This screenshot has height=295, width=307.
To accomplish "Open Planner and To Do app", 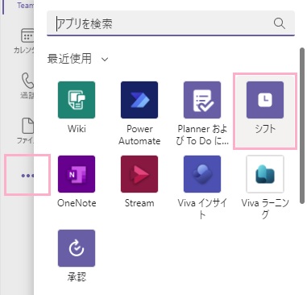I will (202, 100).
